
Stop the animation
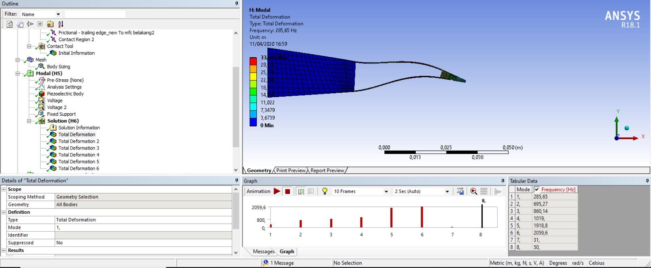288,191
